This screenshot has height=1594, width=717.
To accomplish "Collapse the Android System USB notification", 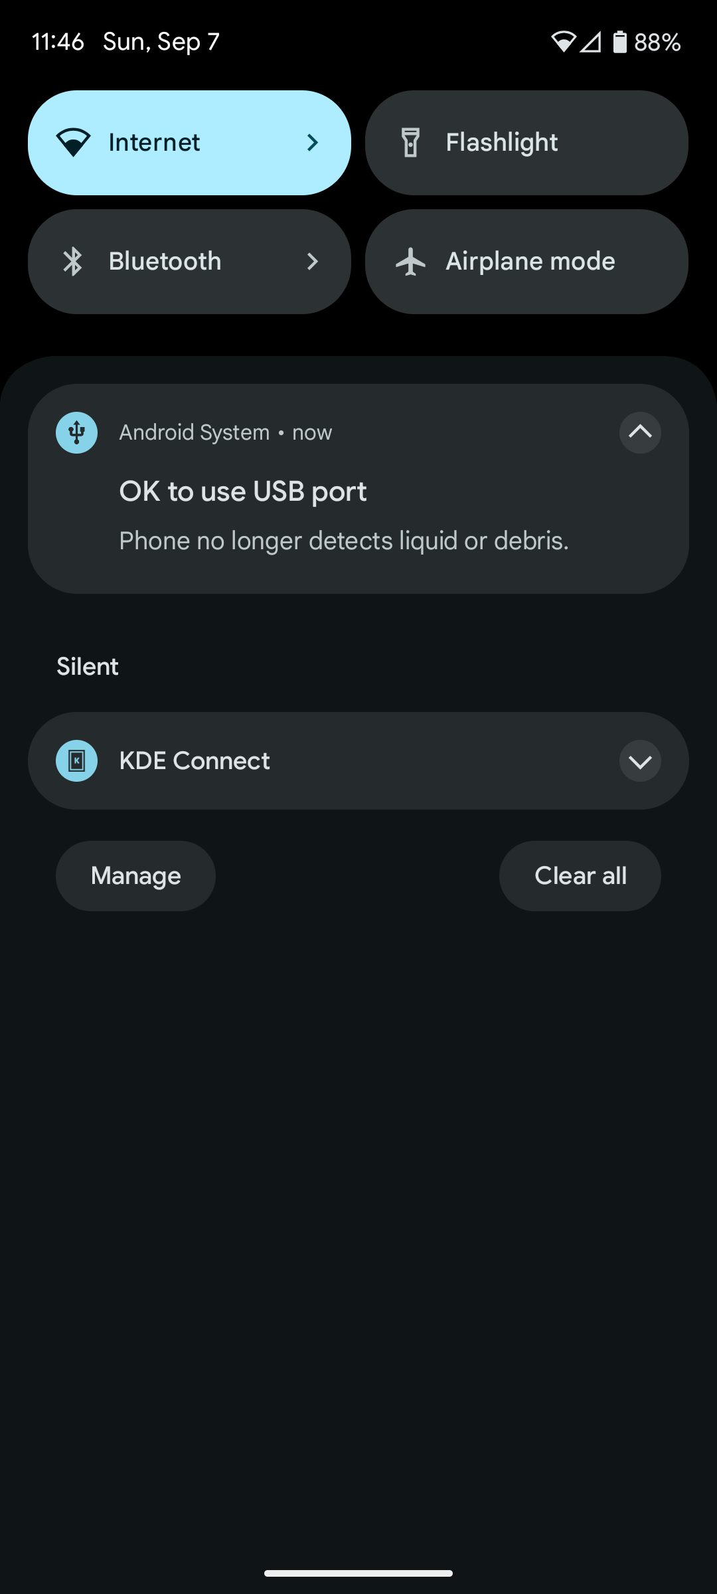I will pyautogui.click(x=640, y=432).
